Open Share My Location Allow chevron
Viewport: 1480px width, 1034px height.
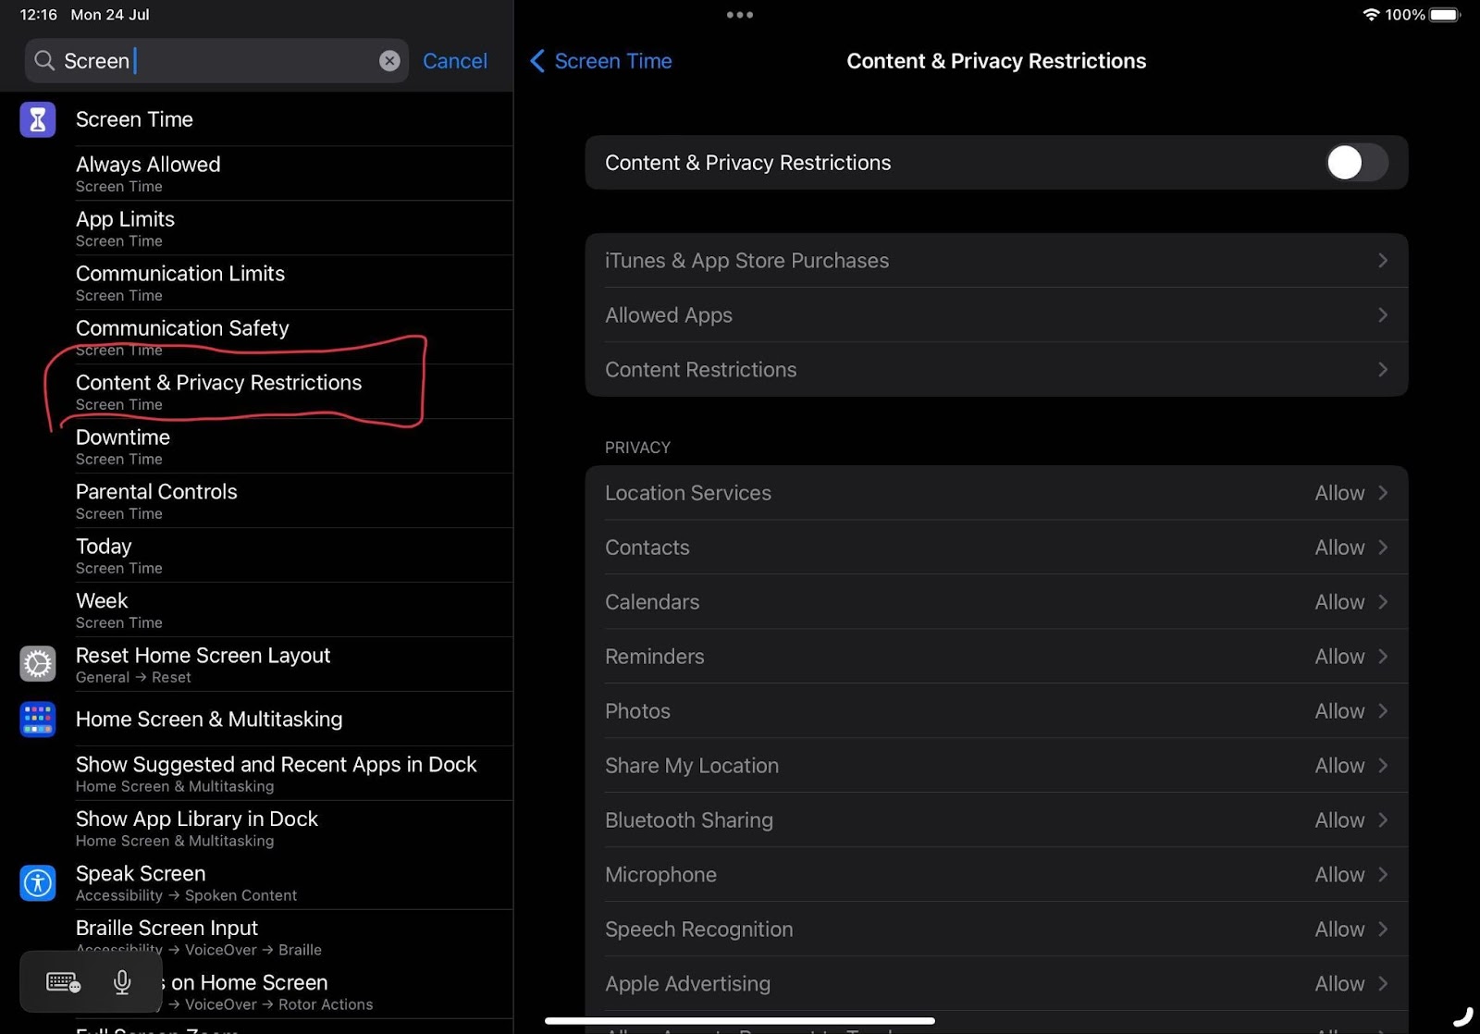coord(1383,766)
